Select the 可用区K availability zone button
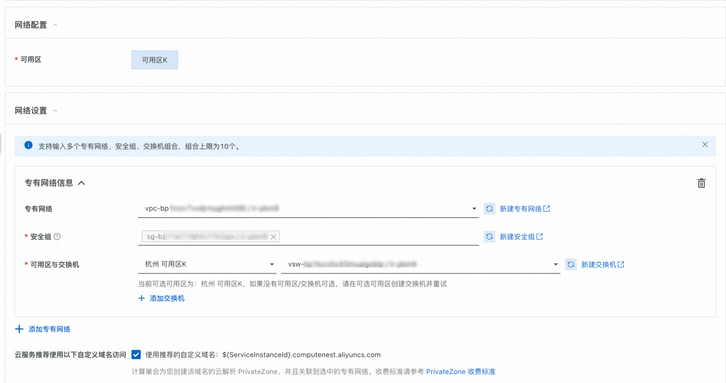 click(154, 60)
